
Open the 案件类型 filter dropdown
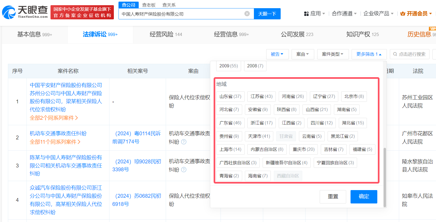point(333,54)
